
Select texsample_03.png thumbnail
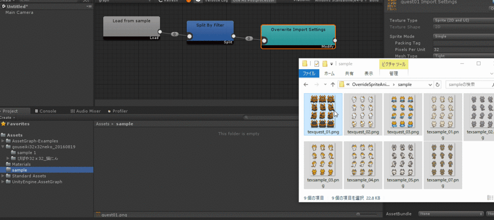pos(323,165)
